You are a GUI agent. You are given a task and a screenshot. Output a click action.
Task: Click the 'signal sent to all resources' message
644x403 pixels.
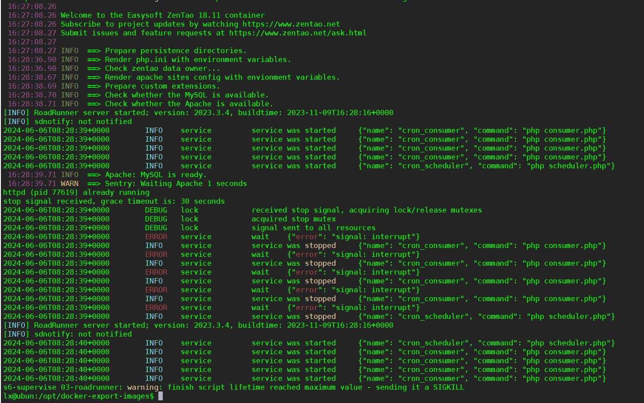(x=313, y=228)
